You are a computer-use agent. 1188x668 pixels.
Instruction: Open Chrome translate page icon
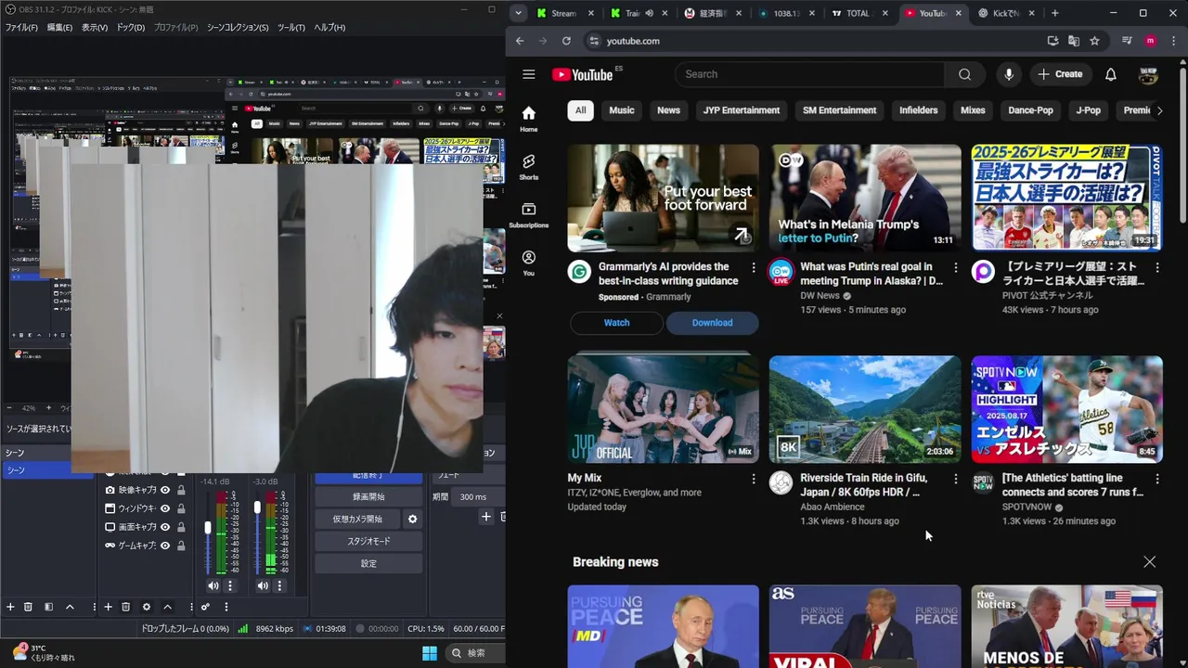(1074, 41)
